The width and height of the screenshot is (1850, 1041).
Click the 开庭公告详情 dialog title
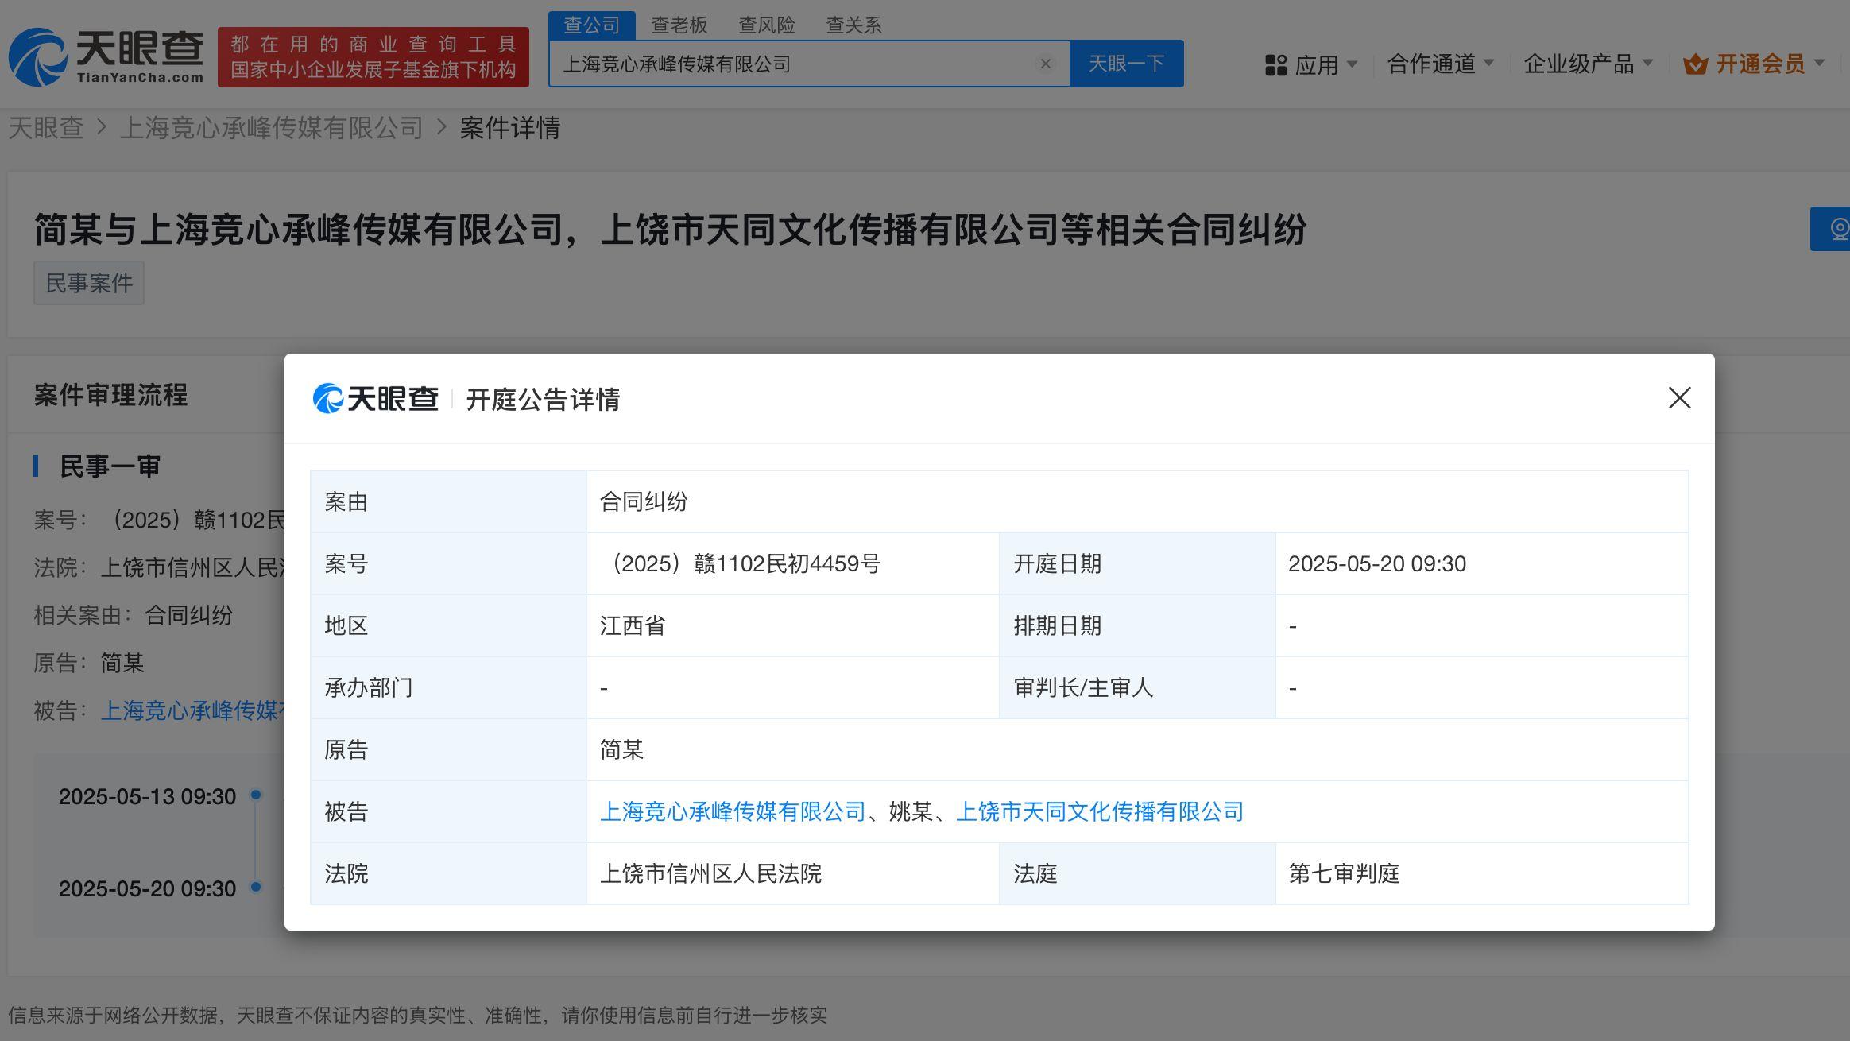click(x=543, y=399)
